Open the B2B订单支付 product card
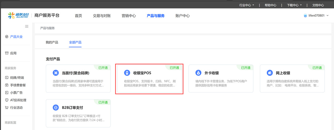This screenshot has height=130, width=334. [78, 113]
